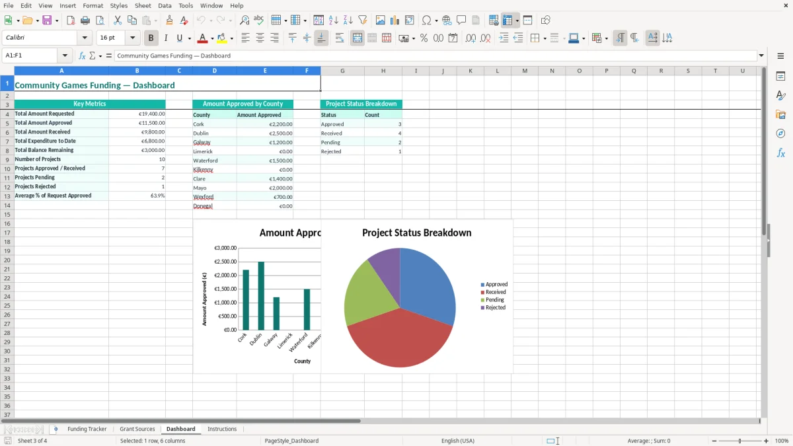The image size is (793, 446).
Task: Toggle Align Bottom vertical alignment
Action: pos(321,38)
